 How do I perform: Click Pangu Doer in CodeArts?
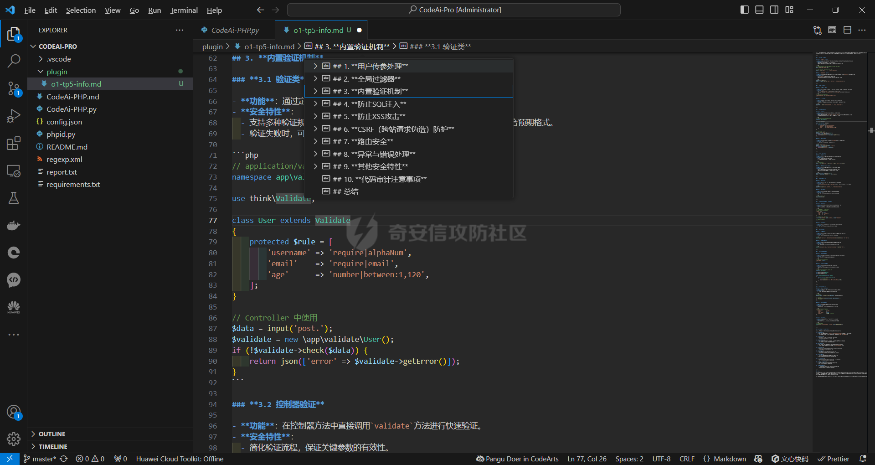click(517, 459)
